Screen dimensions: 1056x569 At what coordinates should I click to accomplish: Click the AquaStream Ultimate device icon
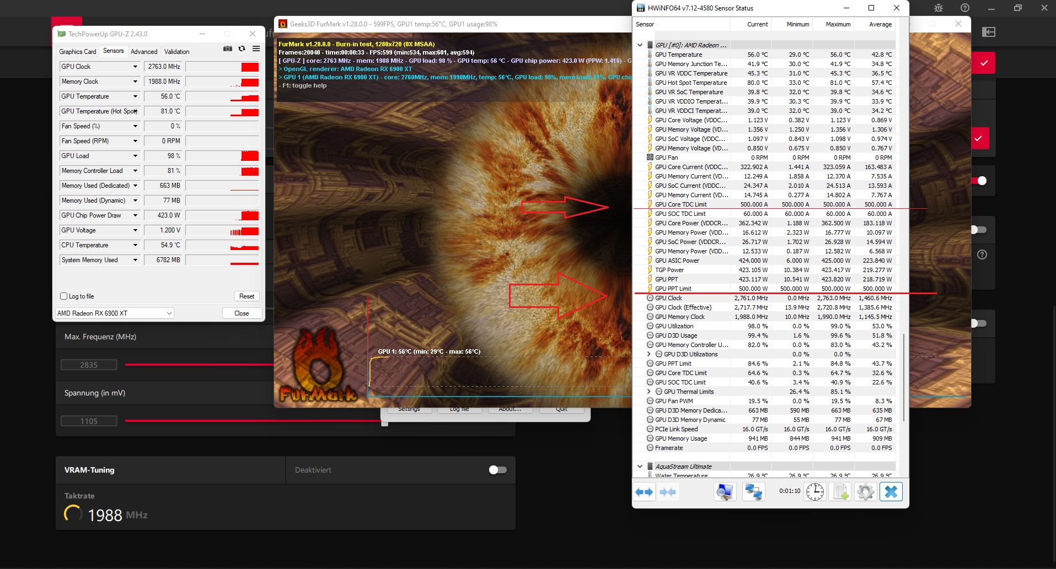650,467
